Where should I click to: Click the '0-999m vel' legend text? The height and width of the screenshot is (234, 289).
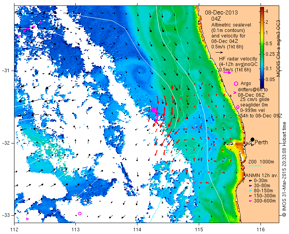(x=253, y=110)
